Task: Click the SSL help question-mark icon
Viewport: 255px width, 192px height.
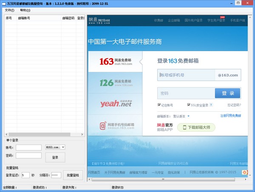Action: [211, 104]
